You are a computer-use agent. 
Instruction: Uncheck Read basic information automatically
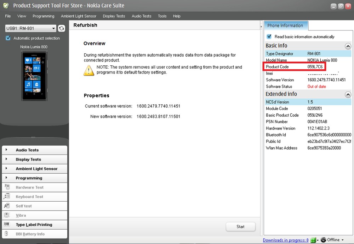pyautogui.click(x=269, y=36)
